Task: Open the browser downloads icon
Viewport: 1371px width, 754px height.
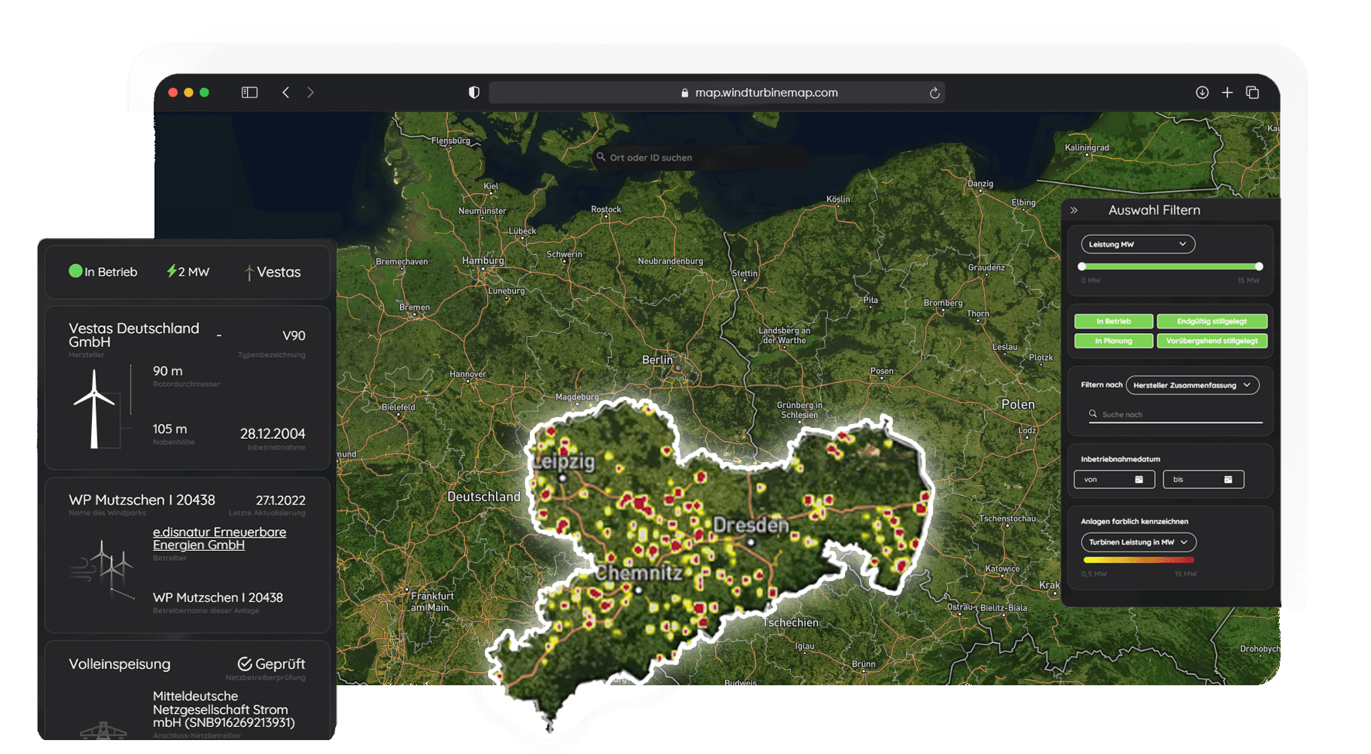Action: tap(1203, 93)
